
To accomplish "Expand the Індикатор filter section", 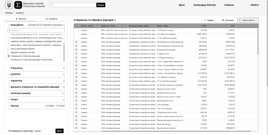I will [x=9, y=81].
